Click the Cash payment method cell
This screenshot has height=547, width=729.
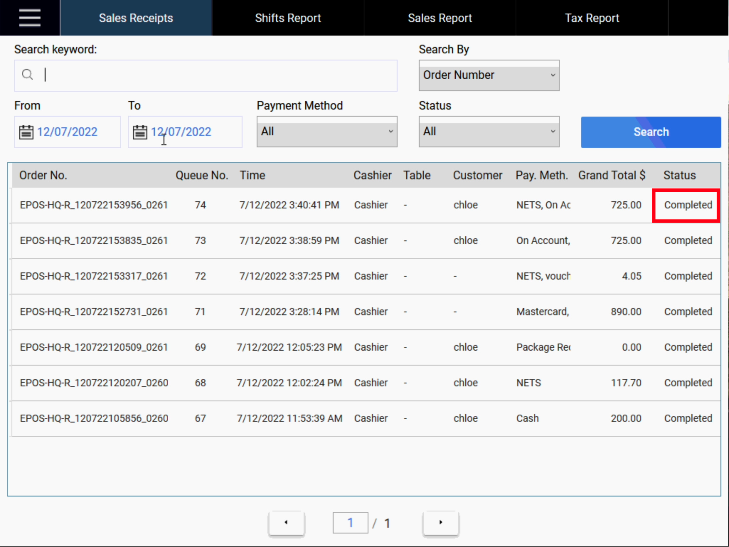click(x=527, y=419)
